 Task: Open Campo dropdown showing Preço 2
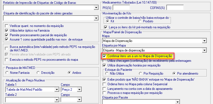click(79, 90)
